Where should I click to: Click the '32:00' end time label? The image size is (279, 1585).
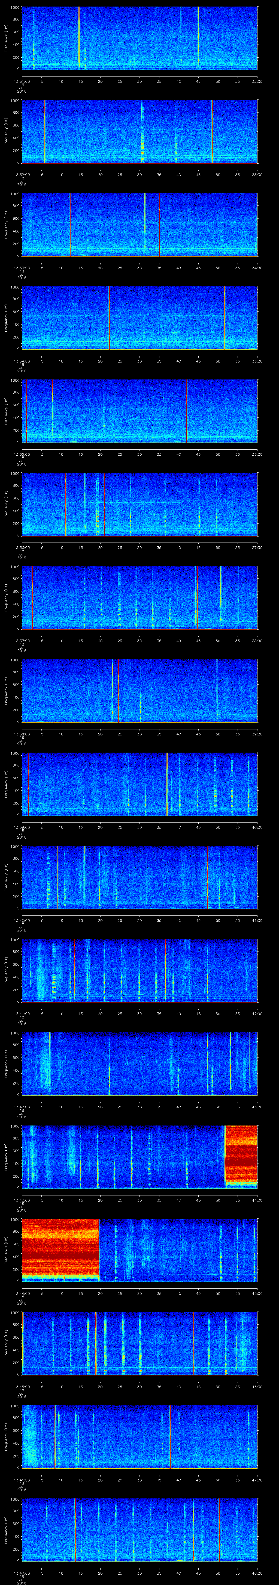point(257,81)
